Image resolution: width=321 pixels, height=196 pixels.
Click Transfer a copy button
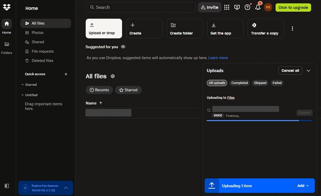click(x=266, y=28)
